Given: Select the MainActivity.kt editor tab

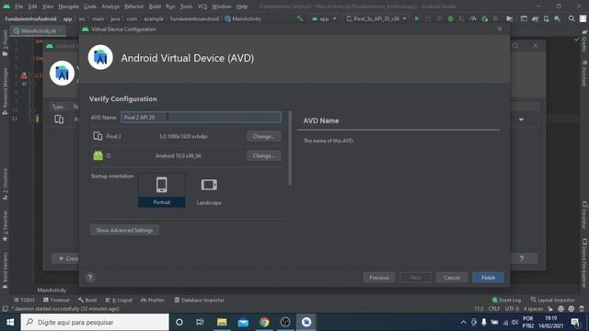Looking at the screenshot, I should 39,31.
